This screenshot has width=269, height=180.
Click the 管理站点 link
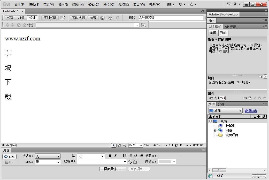tap(251, 111)
